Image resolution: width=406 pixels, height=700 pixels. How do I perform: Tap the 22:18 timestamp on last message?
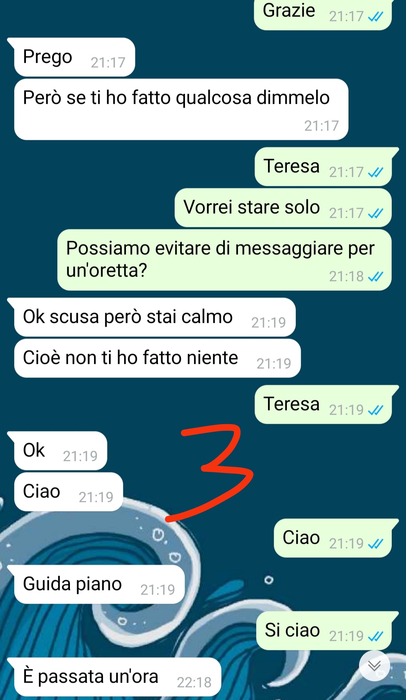coord(194,682)
